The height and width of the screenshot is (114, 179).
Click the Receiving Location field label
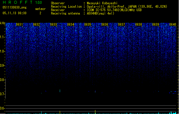66,7
